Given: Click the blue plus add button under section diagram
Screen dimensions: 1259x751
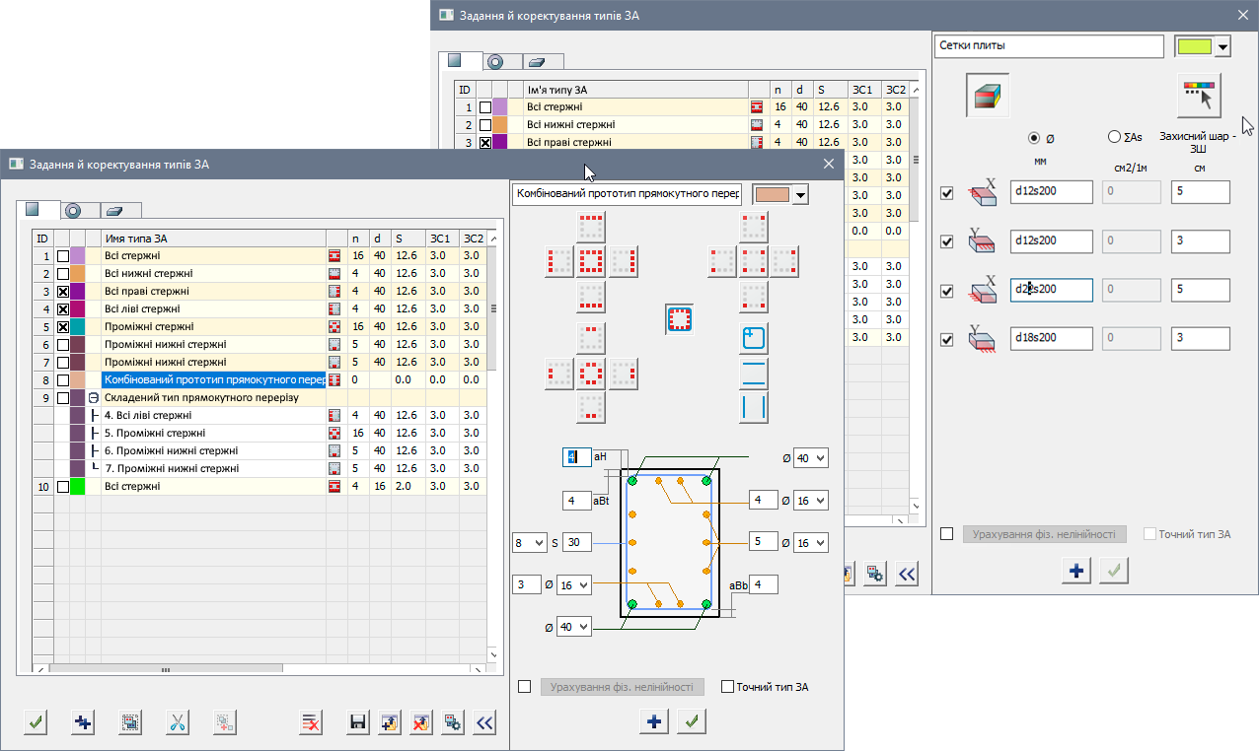Looking at the screenshot, I should click(x=653, y=722).
